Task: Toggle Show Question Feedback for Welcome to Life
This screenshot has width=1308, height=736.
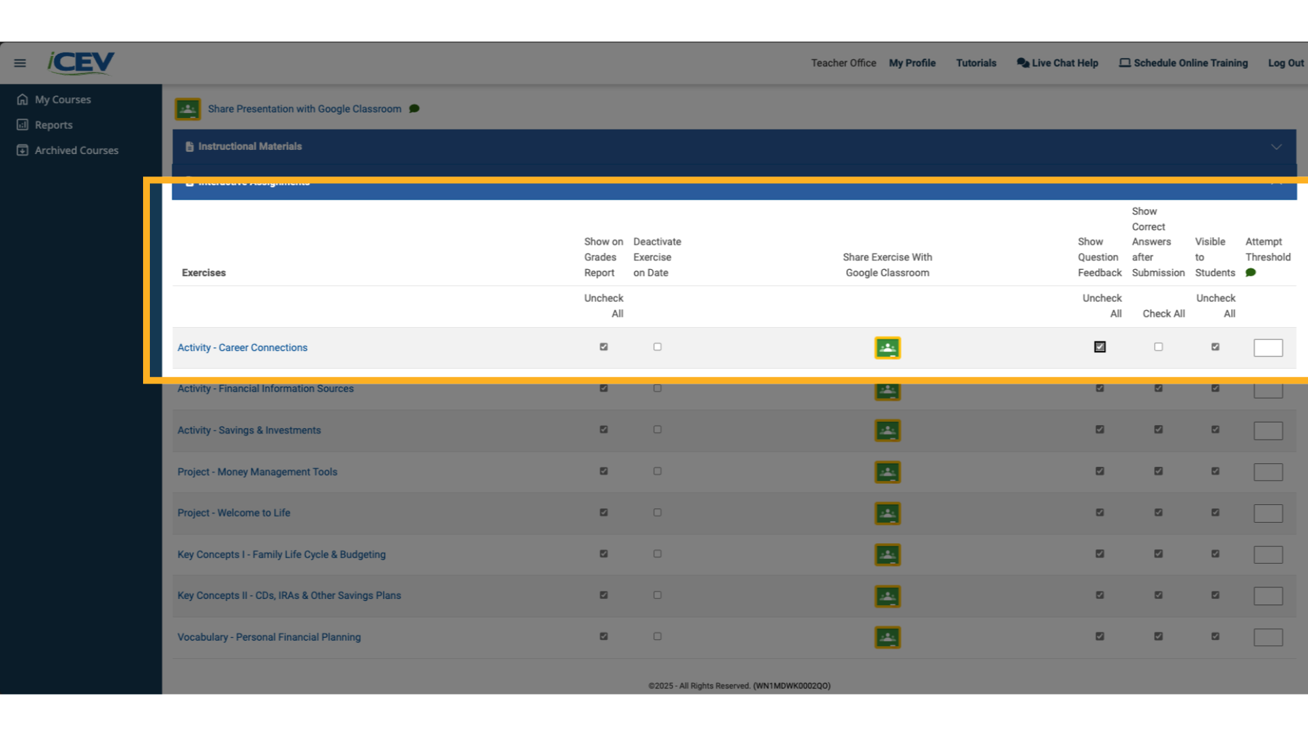Action: [x=1100, y=512]
